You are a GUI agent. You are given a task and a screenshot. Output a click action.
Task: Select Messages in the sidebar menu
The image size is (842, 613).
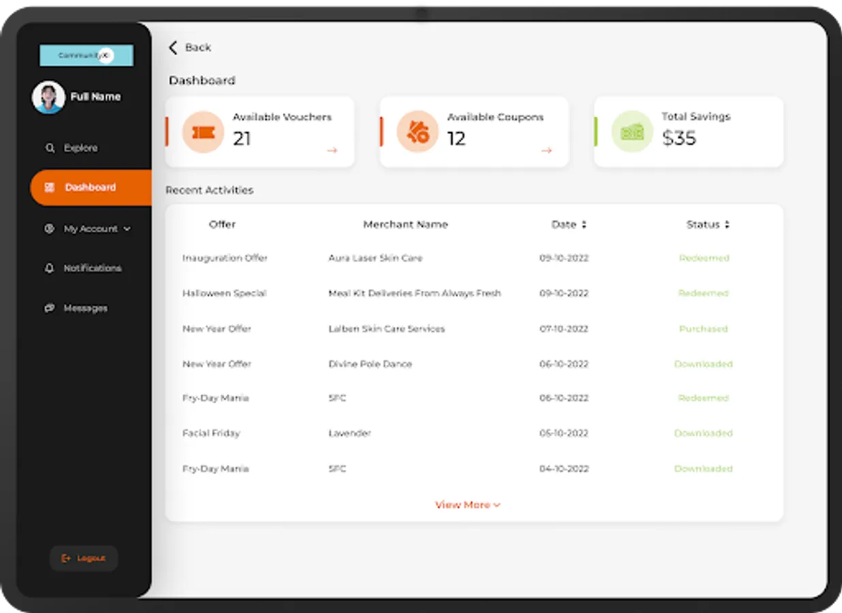point(85,308)
